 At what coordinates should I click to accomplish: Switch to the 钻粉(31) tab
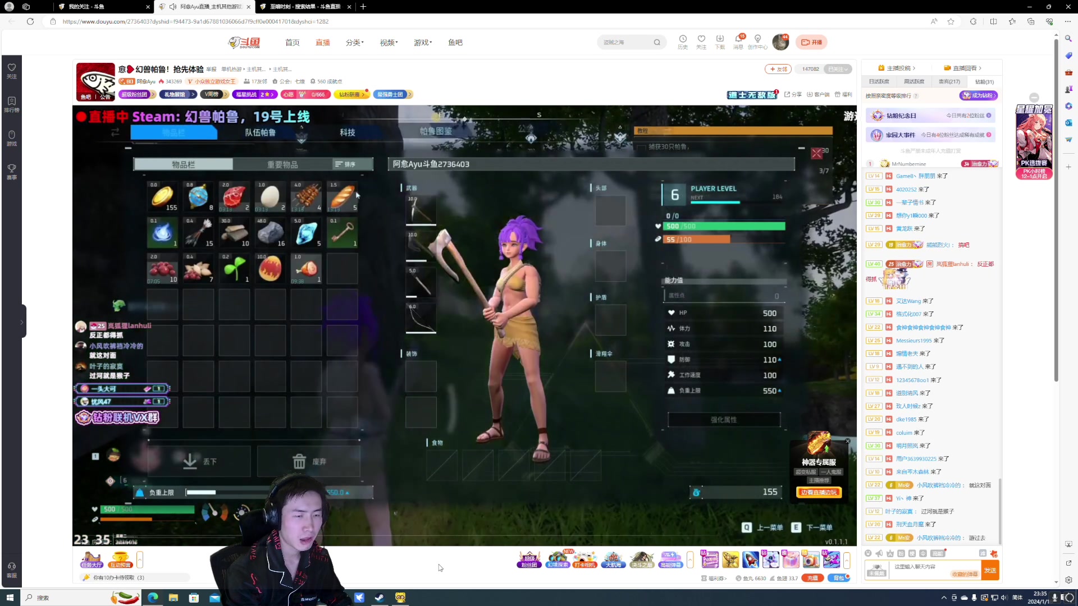984,82
